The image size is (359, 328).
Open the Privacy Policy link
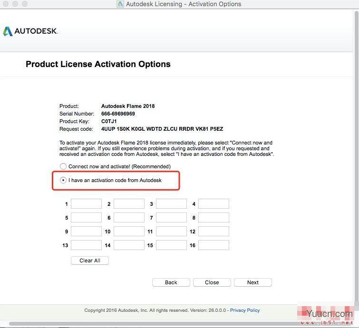pyautogui.click(x=245, y=310)
